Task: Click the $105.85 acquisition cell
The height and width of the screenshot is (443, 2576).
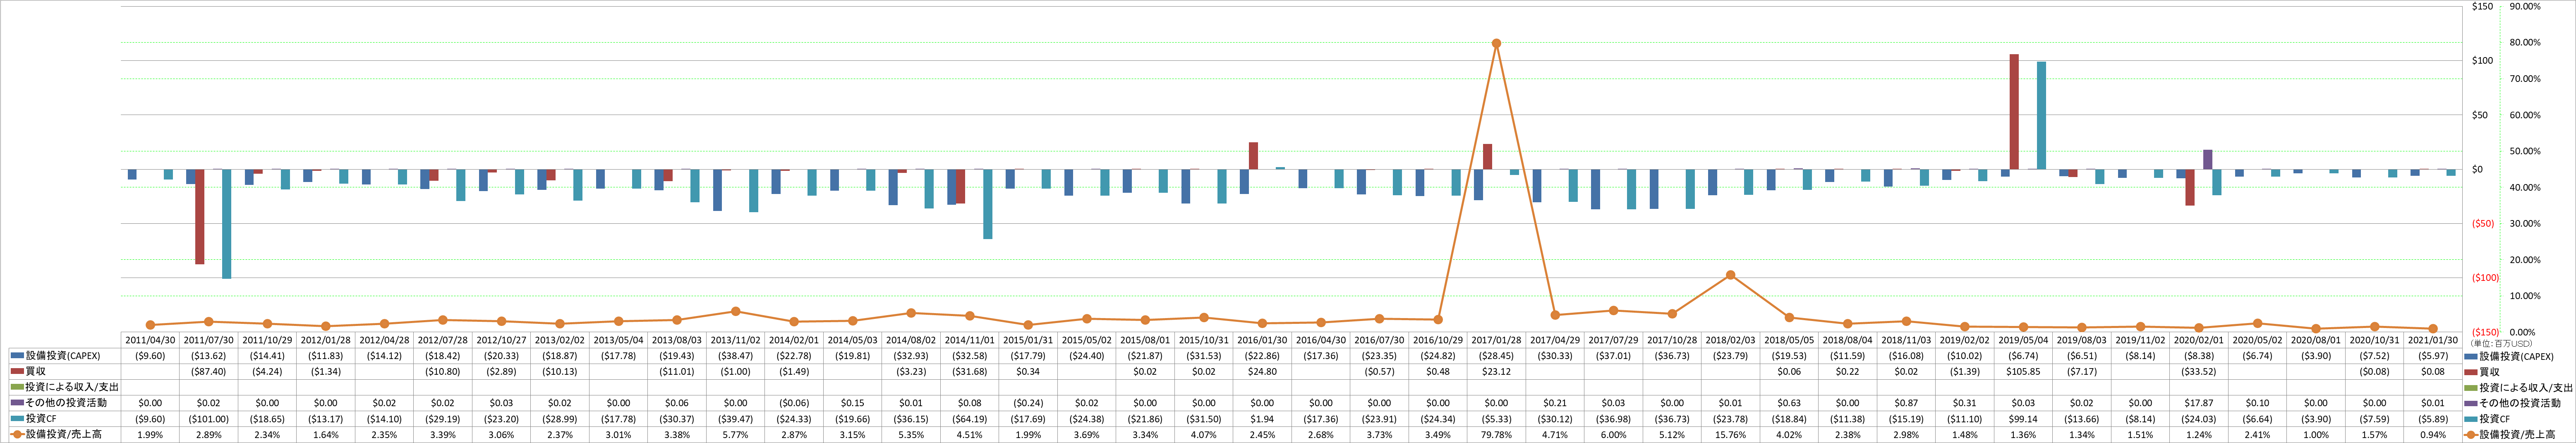Action: tap(2023, 371)
